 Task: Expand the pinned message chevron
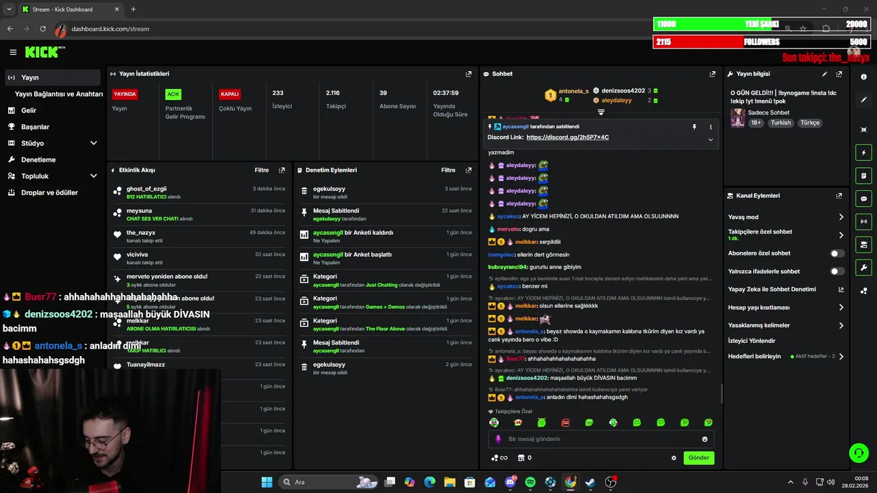pos(711,140)
